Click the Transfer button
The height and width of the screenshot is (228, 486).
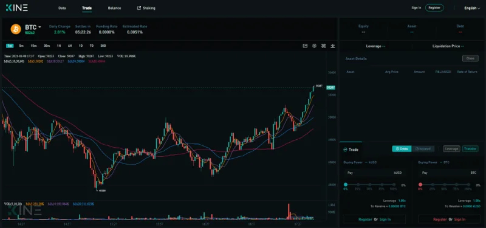(470, 149)
